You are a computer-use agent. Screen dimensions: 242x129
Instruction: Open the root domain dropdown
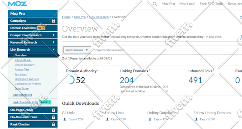point(77,50)
